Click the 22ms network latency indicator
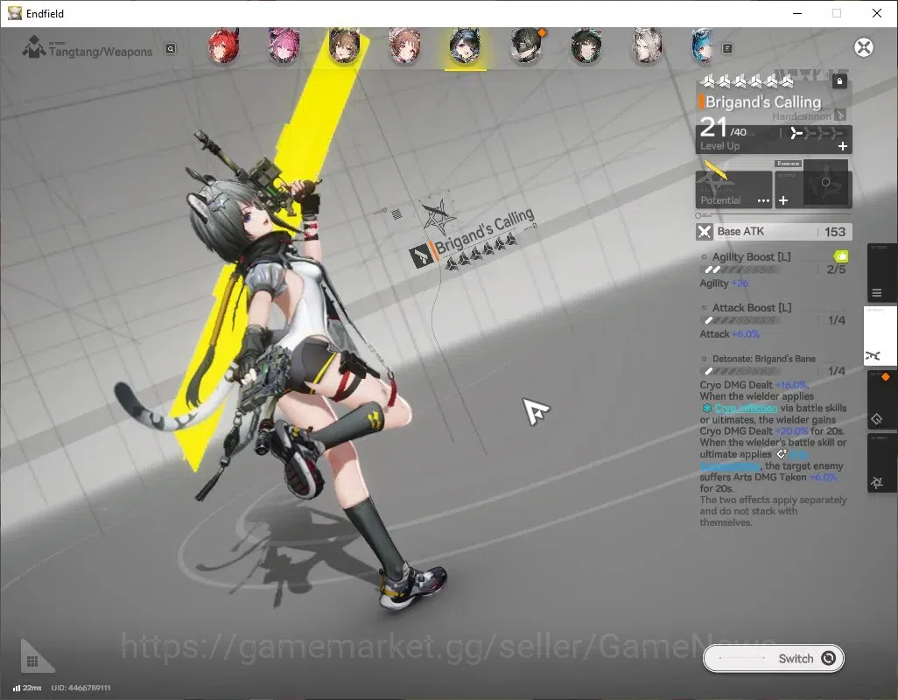898x700 pixels. click(x=27, y=688)
